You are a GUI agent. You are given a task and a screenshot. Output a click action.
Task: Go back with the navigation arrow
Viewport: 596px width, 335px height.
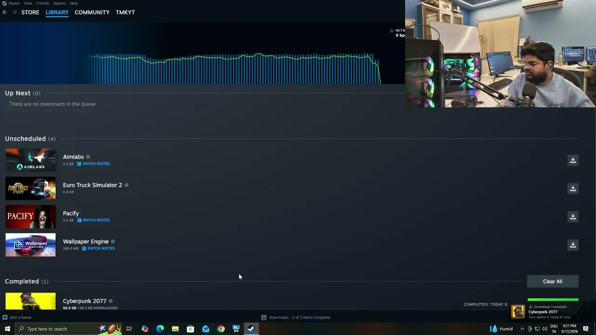[x=5, y=12]
